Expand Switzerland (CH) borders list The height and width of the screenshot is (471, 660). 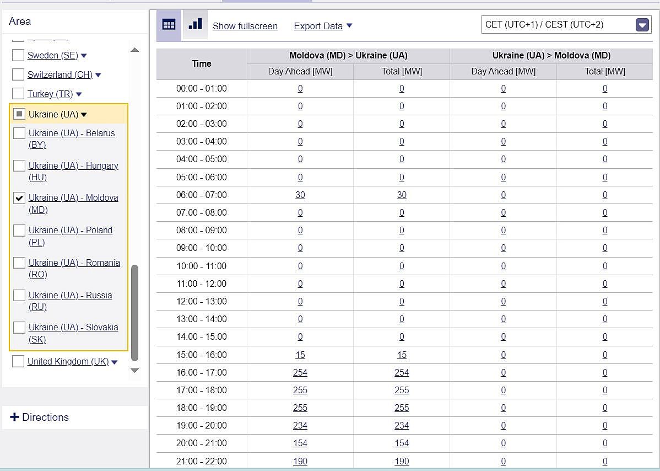click(x=98, y=75)
